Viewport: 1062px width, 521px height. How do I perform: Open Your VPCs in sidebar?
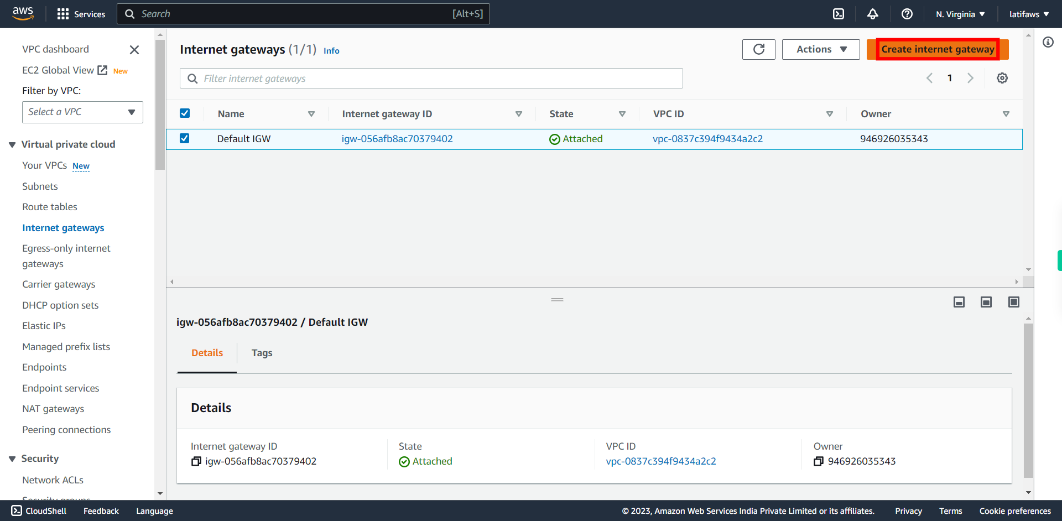[x=44, y=165]
